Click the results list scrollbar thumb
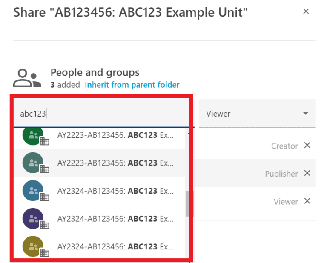Viewport: 327px width, 263px height. click(x=188, y=203)
